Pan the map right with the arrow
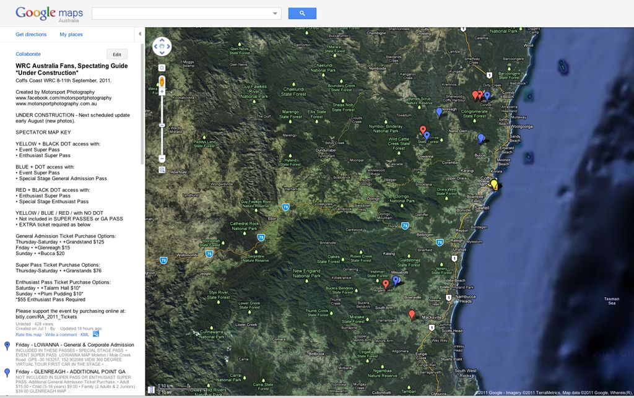This screenshot has height=398, width=634. pyautogui.click(x=168, y=46)
